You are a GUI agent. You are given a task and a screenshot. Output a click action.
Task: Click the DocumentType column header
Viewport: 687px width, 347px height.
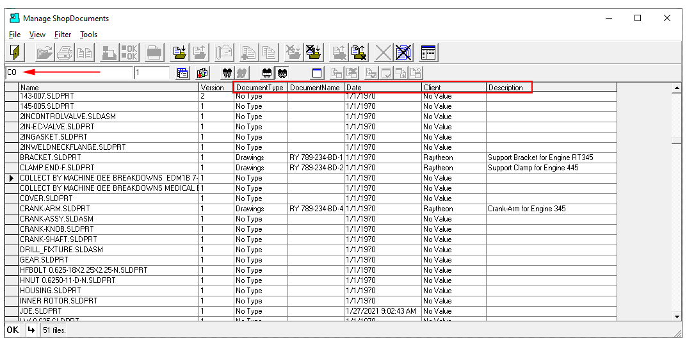(x=261, y=87)
